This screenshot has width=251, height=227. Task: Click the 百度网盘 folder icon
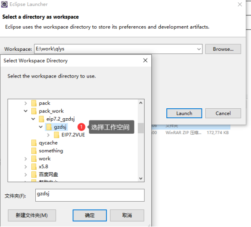click(x=34, y=174)
